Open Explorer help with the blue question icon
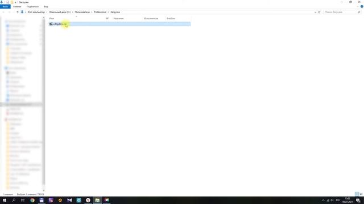 point(362,7)
